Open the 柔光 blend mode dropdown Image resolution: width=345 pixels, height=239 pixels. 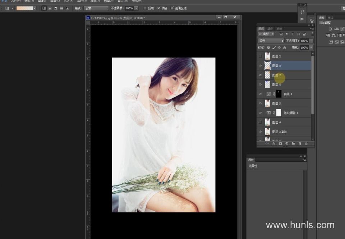click(x=271, y=41)
